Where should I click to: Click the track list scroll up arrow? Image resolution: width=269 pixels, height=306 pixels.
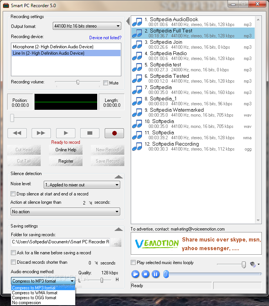(x=258, y=20)
